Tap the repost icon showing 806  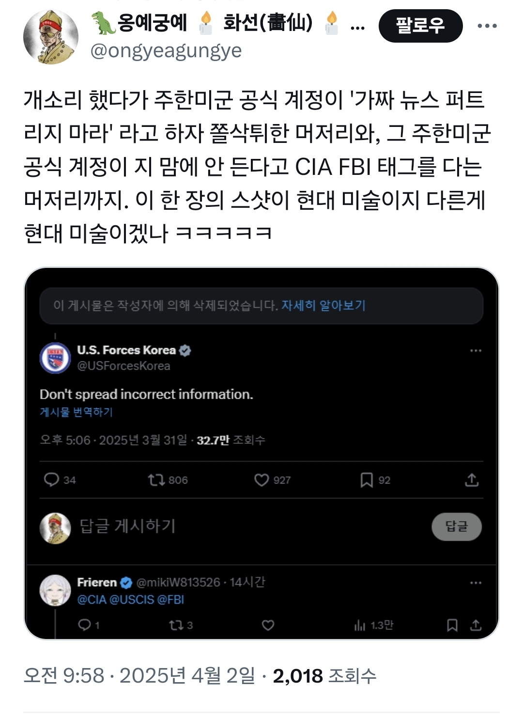point(156,480)
